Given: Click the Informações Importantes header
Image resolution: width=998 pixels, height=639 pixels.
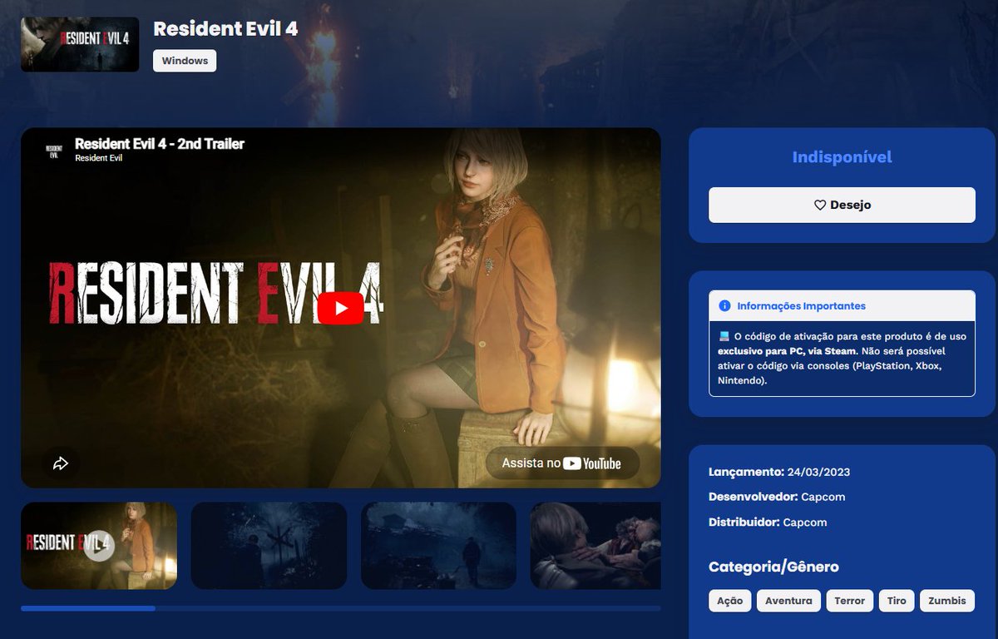Looking at the screenshot, I should [x=842, y=306].
